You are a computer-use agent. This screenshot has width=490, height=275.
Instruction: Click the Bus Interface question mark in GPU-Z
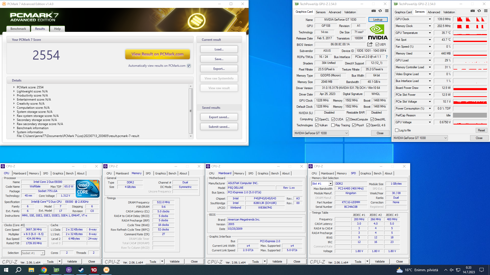(x=386, y=57)
